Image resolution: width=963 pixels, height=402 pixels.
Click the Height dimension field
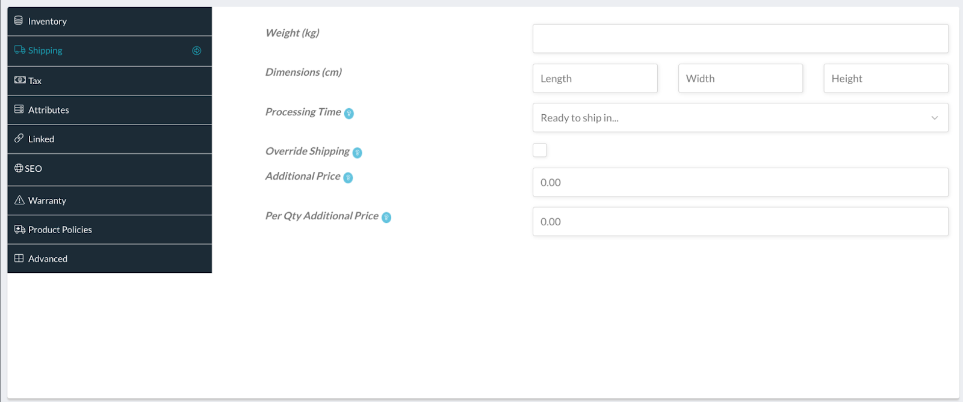point(885,78)
